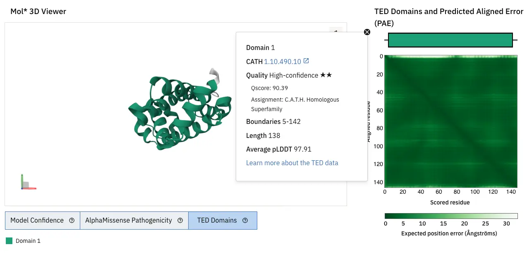
Task: Click the help icon on AlphaMissense Pathogenicity
Action: (x=180, y=221)
